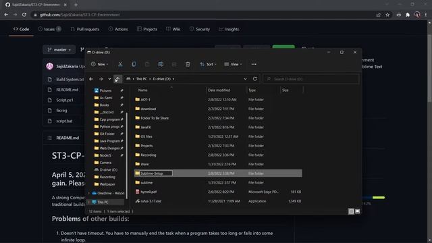Switch to large thumbnails view icon in status bar
The width and height of the screenshot is (432, 243).
pyautogui.click(x=357, y=211)
